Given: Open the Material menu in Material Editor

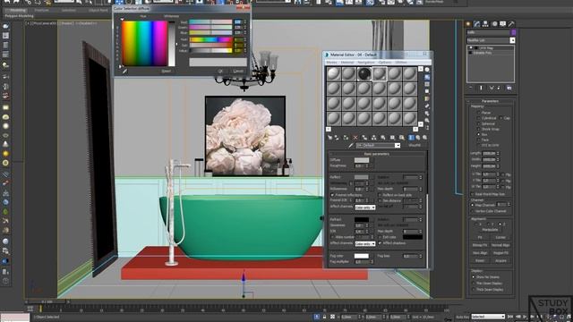Looking at the screenshot, I should tap(347, 63).
